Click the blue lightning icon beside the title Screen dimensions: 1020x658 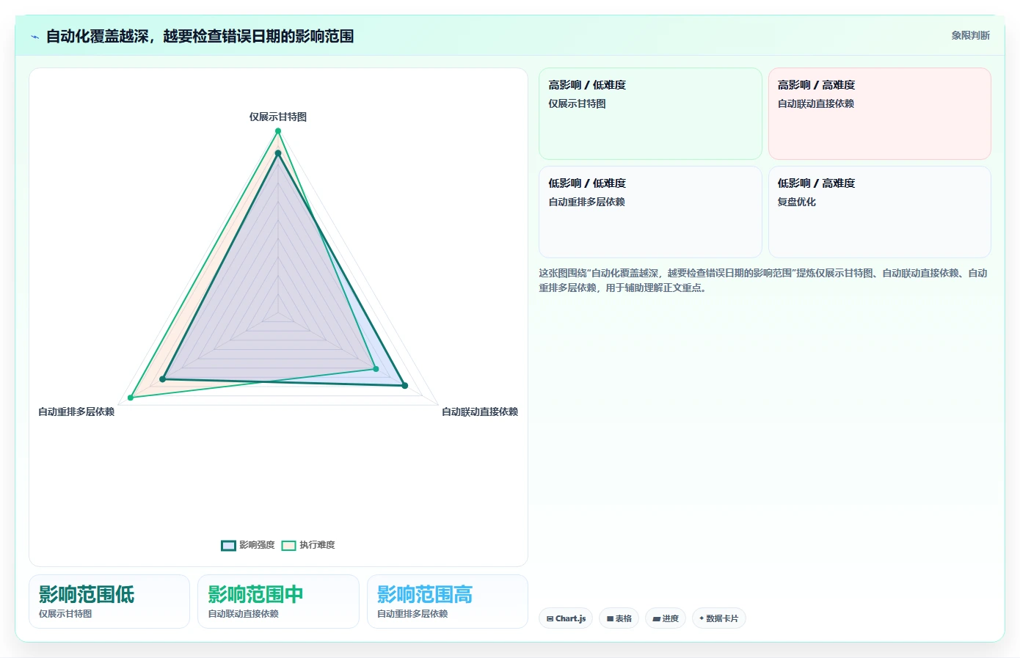tap(34, 37)
